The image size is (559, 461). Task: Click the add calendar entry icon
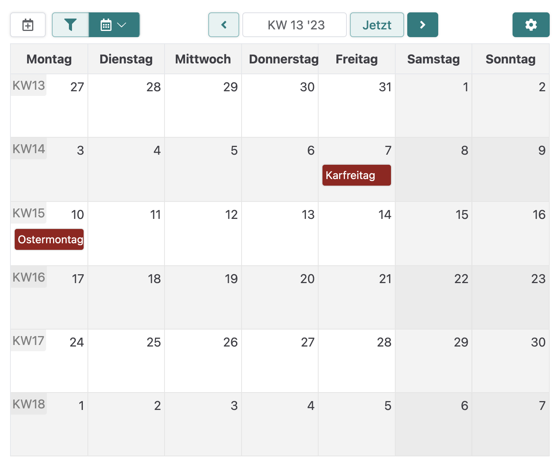point(28,25)
